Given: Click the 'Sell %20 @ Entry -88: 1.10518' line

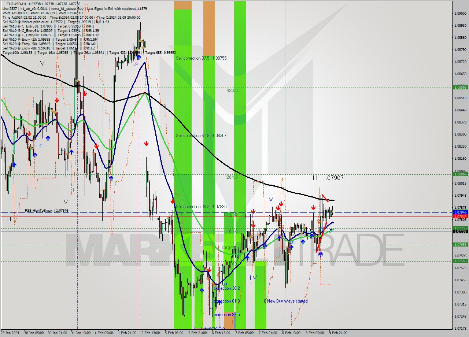Looking at the screenshot, I should pos(49,48).
